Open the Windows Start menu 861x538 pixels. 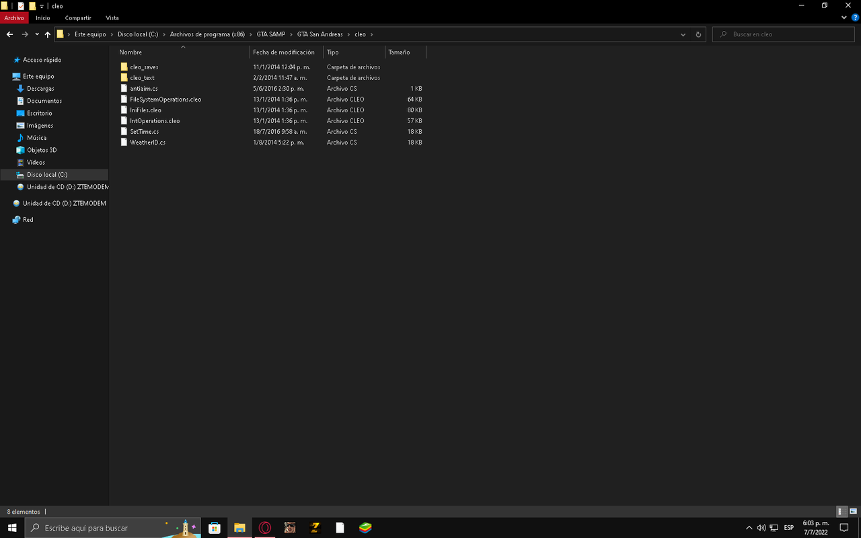[x=12, y=528]
